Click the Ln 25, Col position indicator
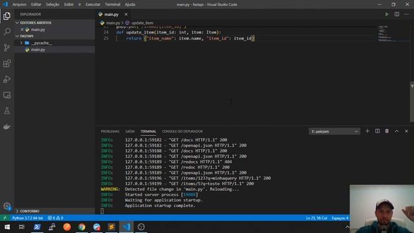 pos(316,218)
